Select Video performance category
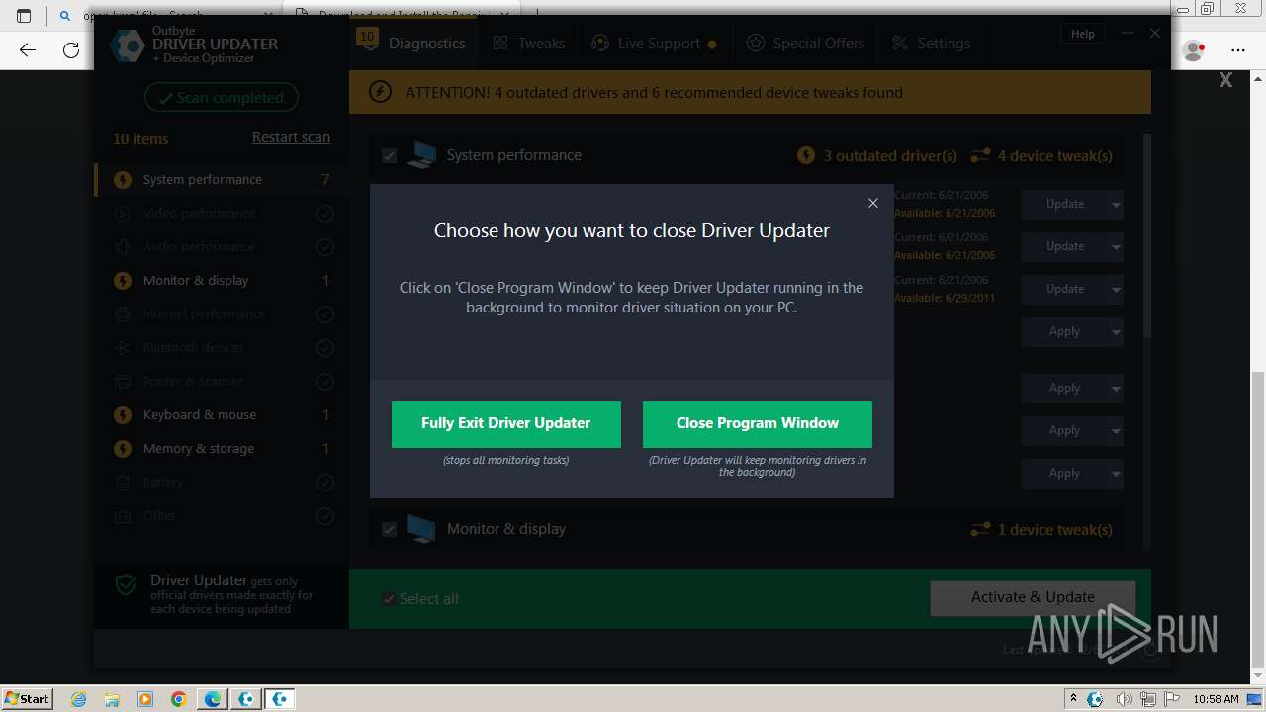This screenshot has width=1266, height=712. (222, 213)
